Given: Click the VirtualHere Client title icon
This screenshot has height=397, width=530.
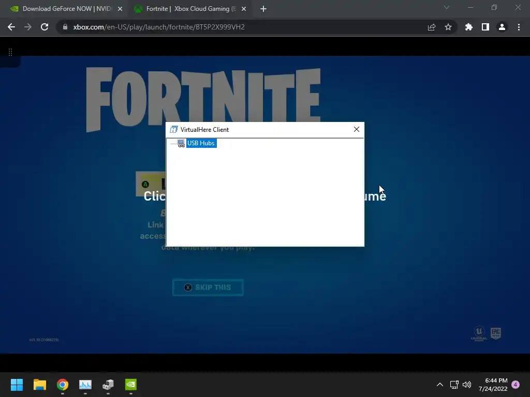Looking at the screenshot, I should 174,130.
